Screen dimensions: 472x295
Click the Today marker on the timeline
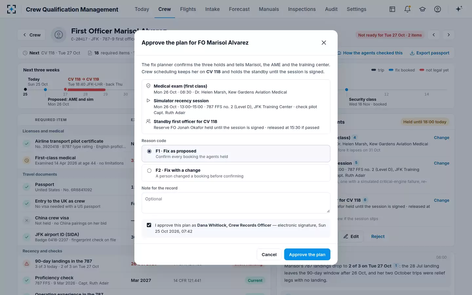(25, 89)
